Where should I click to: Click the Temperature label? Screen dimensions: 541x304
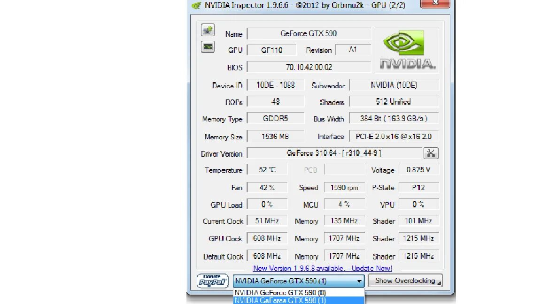pyautogui.click(x=224, y=170)
